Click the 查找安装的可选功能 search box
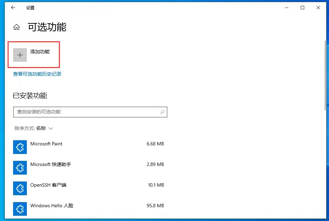 [86, 112]
